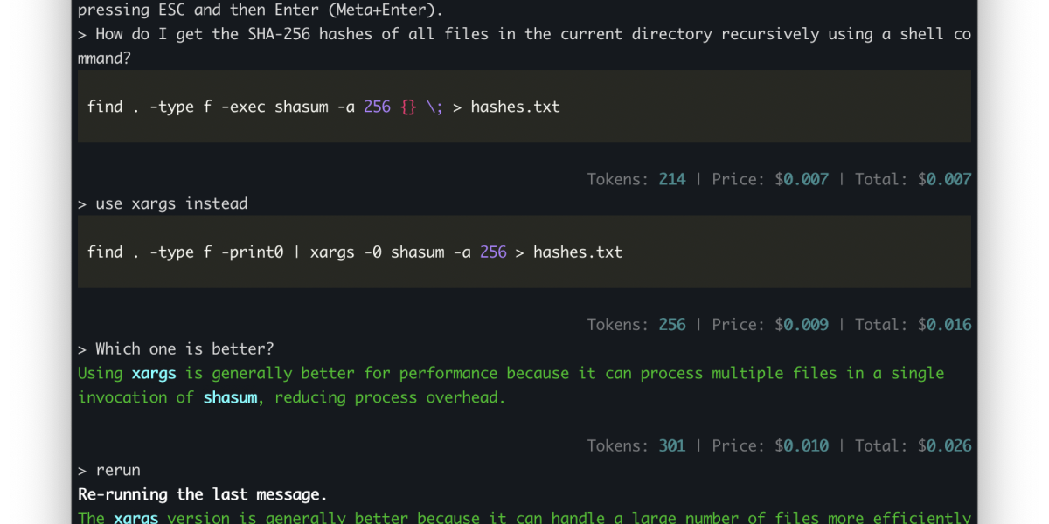
Task: Click the purple '256' in the first command
Action: pos(377,107)
